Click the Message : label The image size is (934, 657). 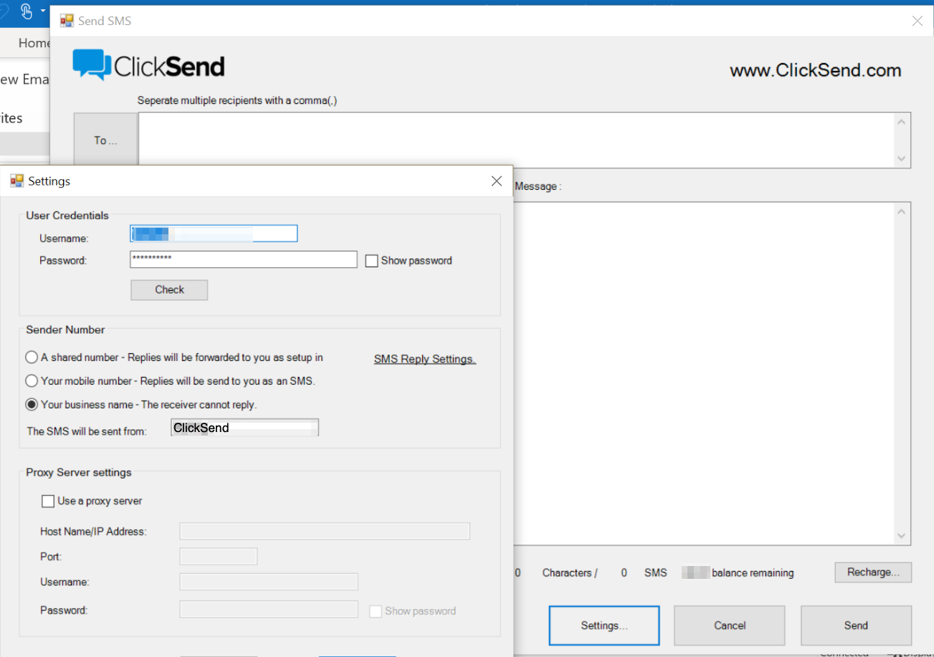pyautogui.click(x=538, y=186)
